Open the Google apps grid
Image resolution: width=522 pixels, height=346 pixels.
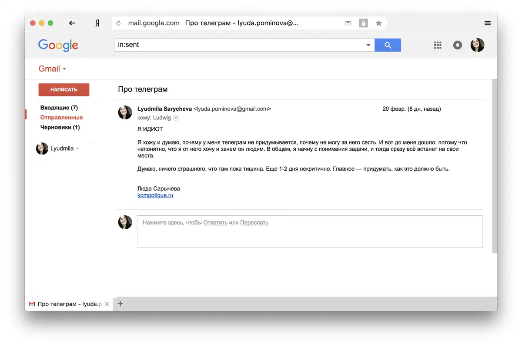438,45
